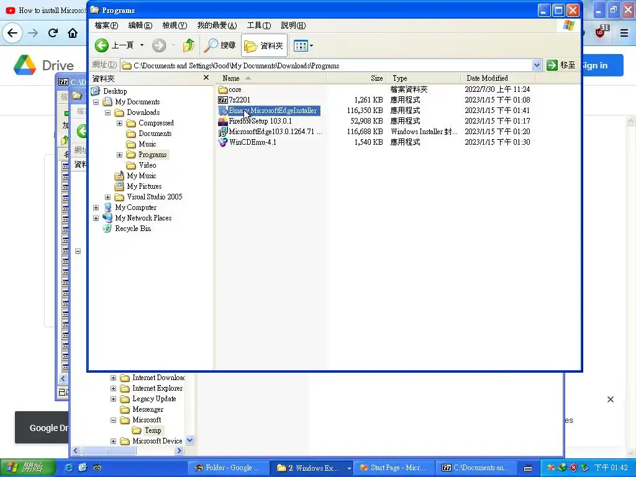Image resolution: width=636 pixels, height=477 pixels.
Task: Select the Video folder in tree
Action: (147, 165)
